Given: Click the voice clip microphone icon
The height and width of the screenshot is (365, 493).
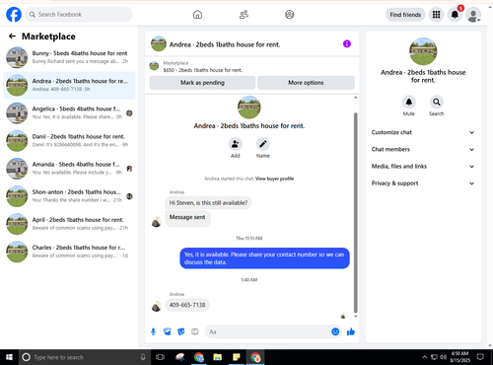Looking at the screenshot, I should [x=153, y=331].
